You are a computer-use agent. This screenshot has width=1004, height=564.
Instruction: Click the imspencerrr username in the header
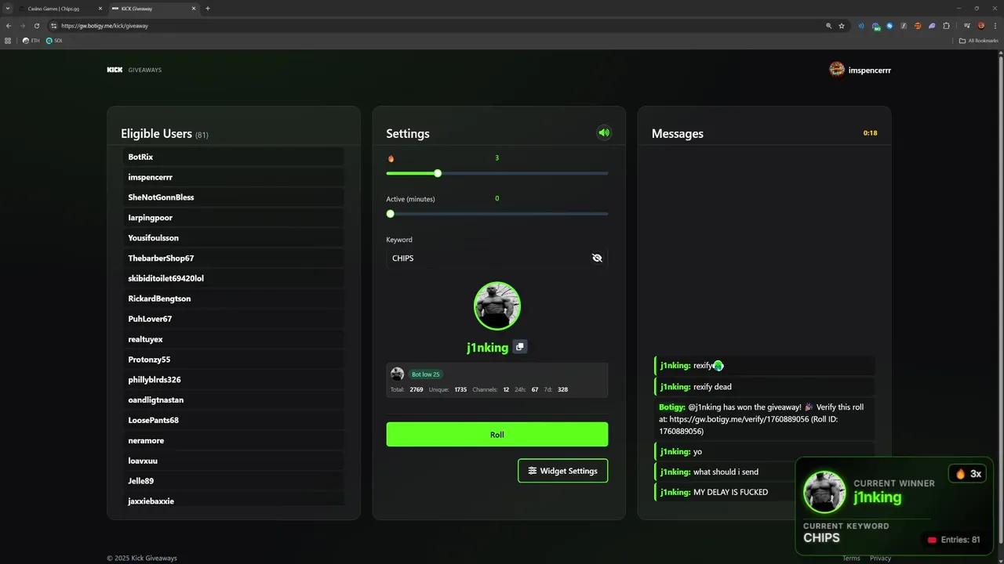pyautogui.click(x=870, y=70)
